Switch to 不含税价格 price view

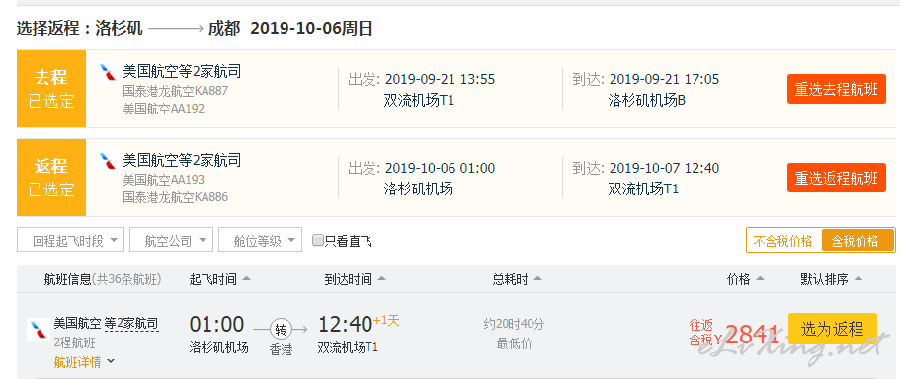coord(783,241)
